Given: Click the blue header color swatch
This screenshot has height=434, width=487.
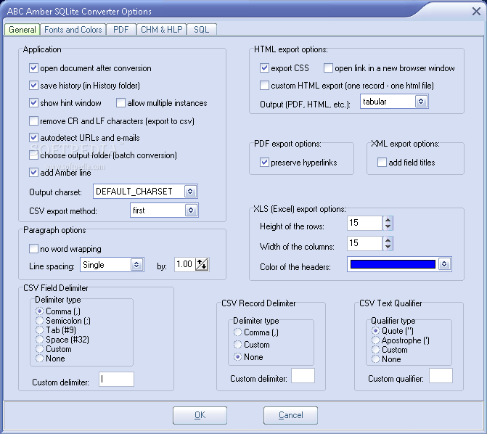Looking at the screenshot, I should pos(393,264).
